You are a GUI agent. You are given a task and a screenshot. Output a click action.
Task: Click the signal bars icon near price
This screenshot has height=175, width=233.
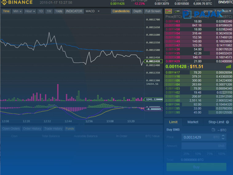pyautogui.click(x=228, y=67)
